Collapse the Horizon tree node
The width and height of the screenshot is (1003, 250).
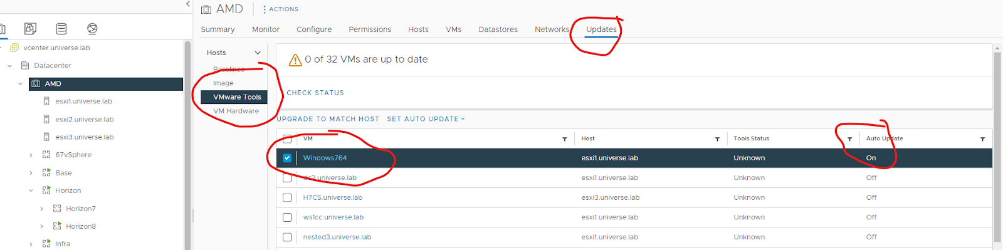pyautogui.click(x=31, y=190)
